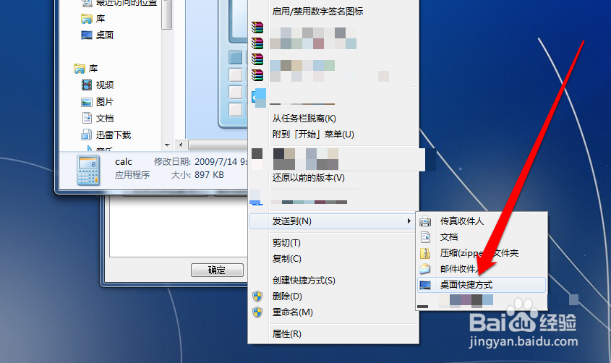Click the 大小: 897 KB detail text
The height and width of the screenshot is (363, 611).
coord(197,175)
